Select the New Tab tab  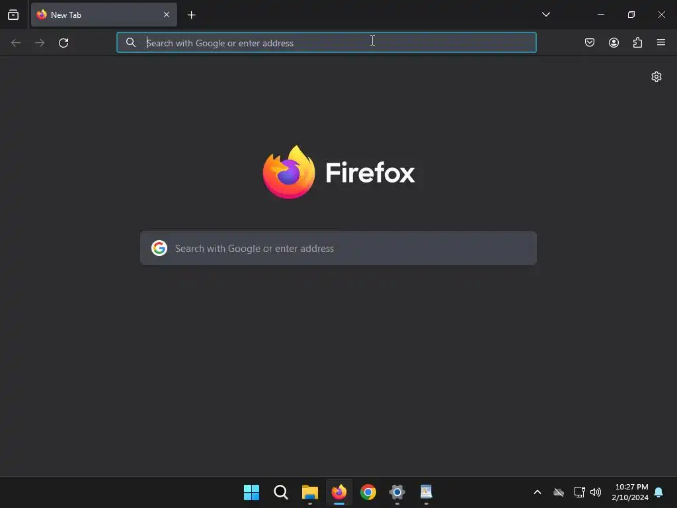pos(104,15)
